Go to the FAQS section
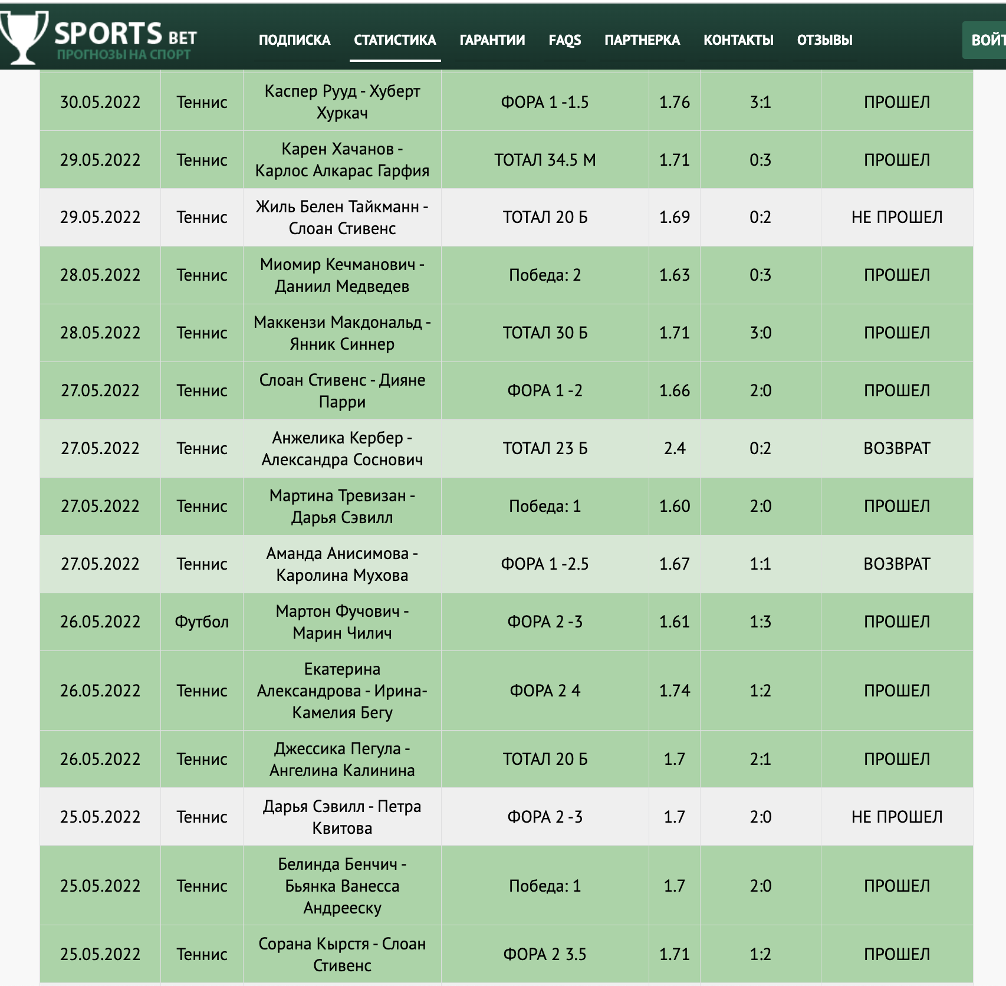 tap(564, 40)
